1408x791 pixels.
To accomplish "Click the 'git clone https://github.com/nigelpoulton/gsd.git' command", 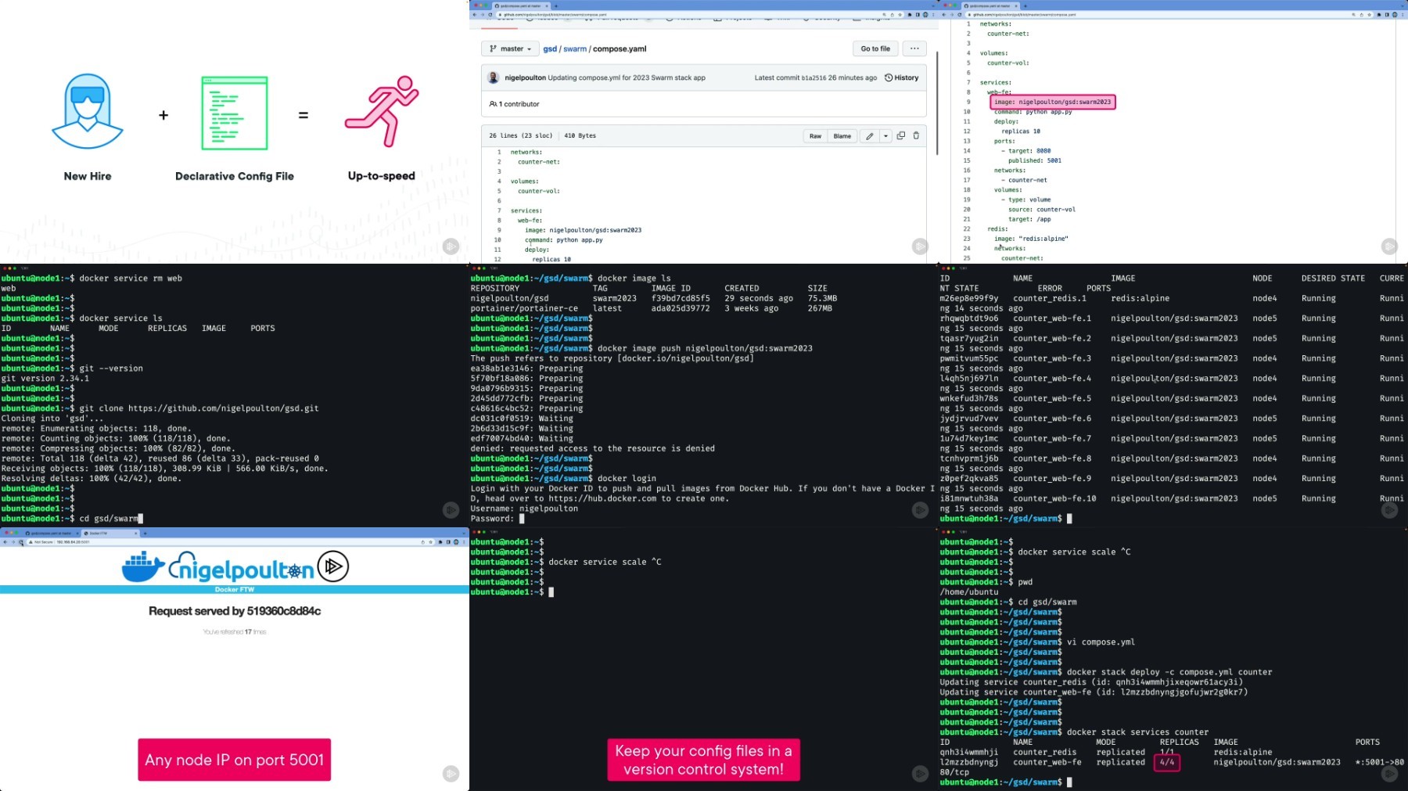I will tap(199, 408).
